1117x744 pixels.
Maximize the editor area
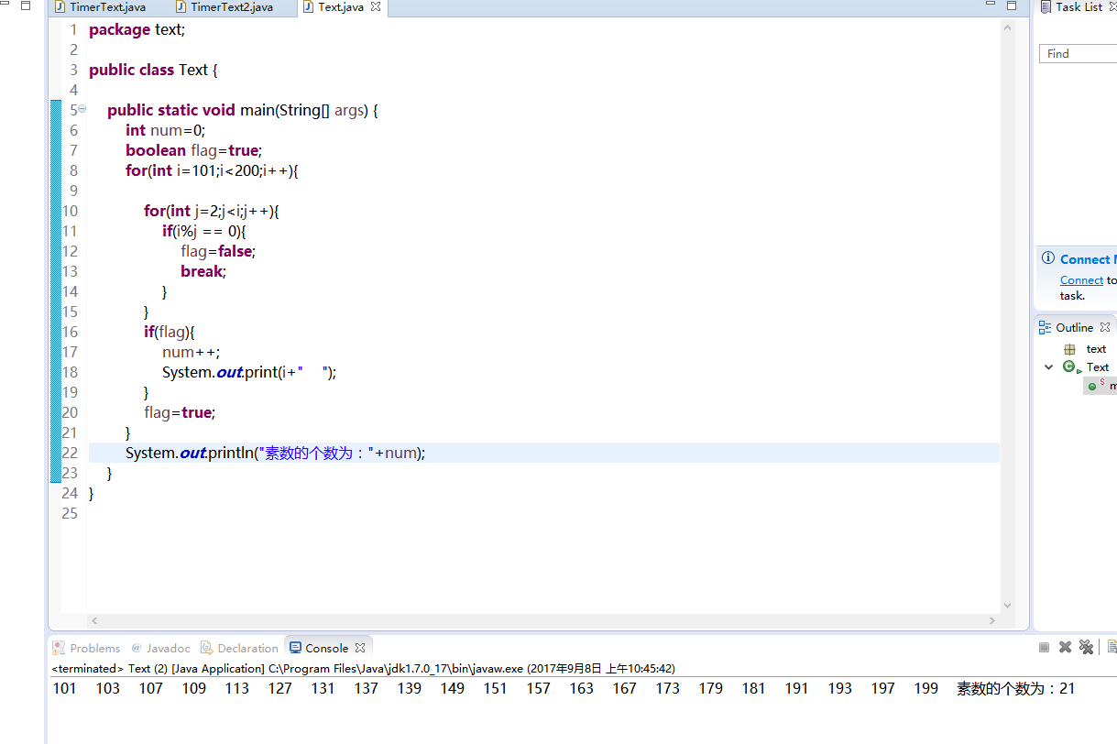pyautogui.click(x=1012, y=5)
